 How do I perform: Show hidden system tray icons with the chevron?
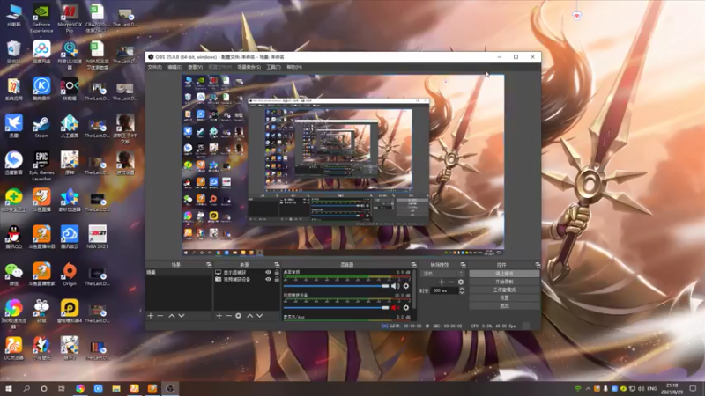pyautogui.click(x=588, y=389)
